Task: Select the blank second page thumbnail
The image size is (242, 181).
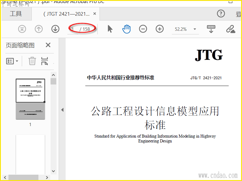Action: [x=31, y=155]
